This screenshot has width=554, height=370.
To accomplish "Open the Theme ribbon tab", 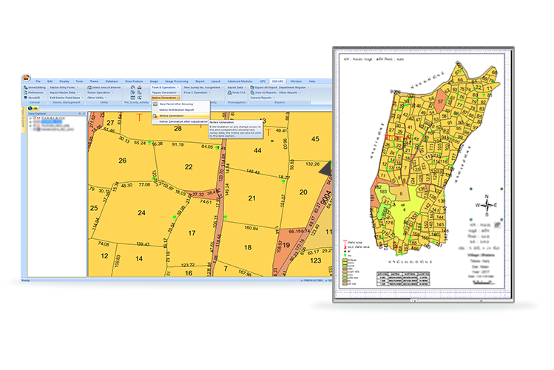I will (x=94, y=81).
